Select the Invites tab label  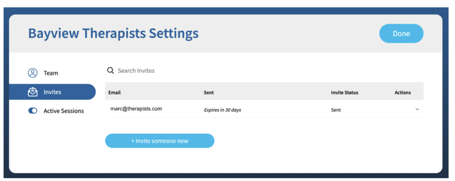click(x=52, y=92)
